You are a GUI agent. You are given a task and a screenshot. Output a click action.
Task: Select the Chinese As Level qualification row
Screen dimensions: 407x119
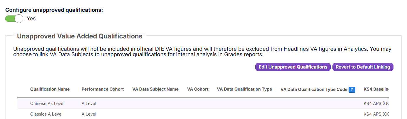pos(47,104)
